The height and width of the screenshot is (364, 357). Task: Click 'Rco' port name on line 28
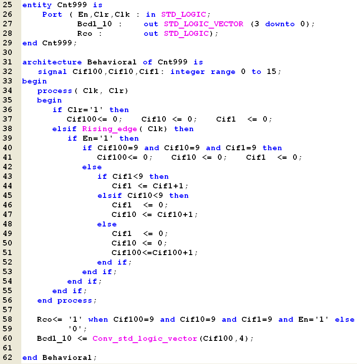85,34
